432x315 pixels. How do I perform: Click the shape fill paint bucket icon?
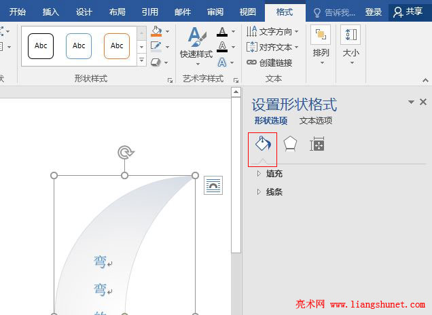156,31
